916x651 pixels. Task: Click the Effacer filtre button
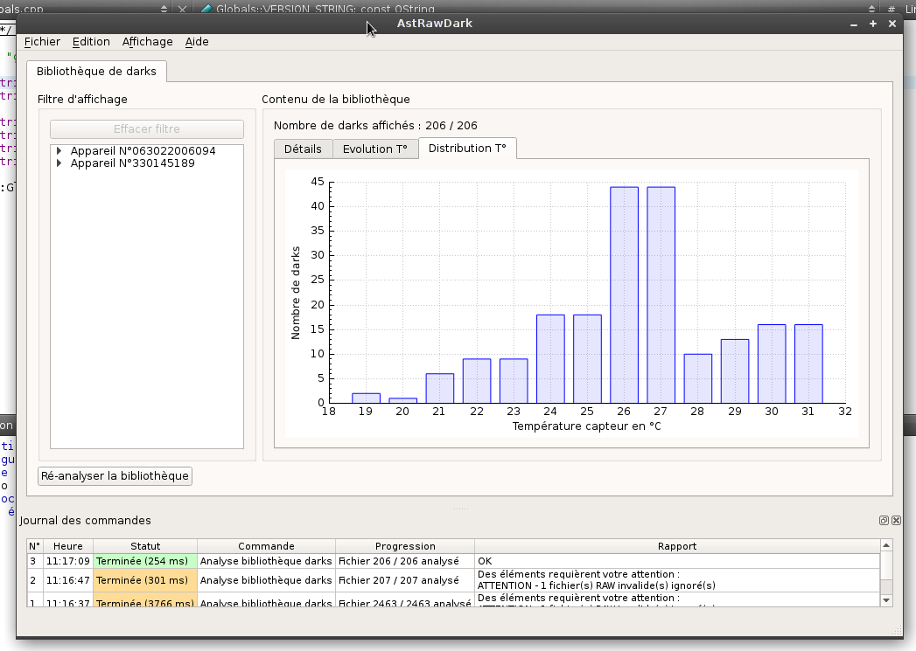pyautogui.click(x=147, y=129)
